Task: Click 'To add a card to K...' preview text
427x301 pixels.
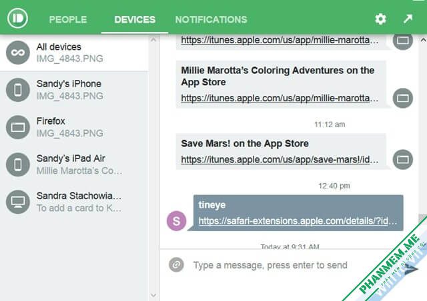Action: click(79, 208)
